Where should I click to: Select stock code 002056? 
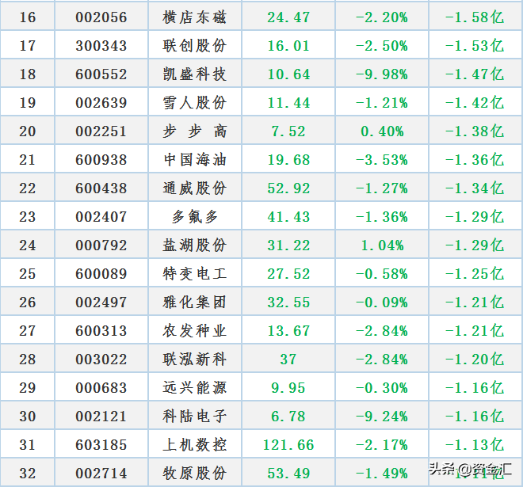click(101, 17)
